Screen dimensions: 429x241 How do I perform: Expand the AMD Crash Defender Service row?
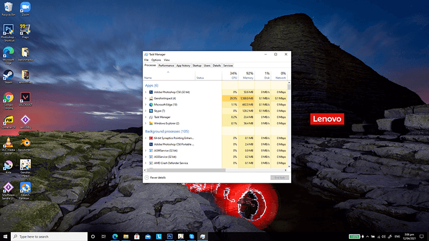point(145,163)
